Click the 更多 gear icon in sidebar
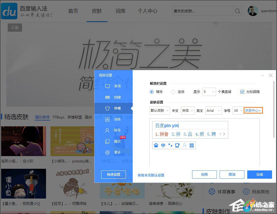 [x=107, y=152]
